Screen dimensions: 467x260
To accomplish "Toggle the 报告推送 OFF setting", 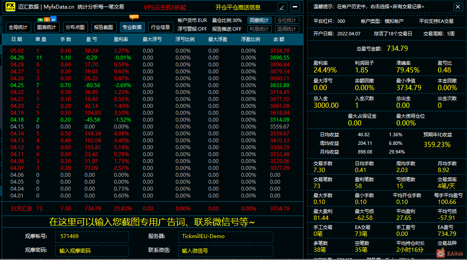I will (227, 29).
